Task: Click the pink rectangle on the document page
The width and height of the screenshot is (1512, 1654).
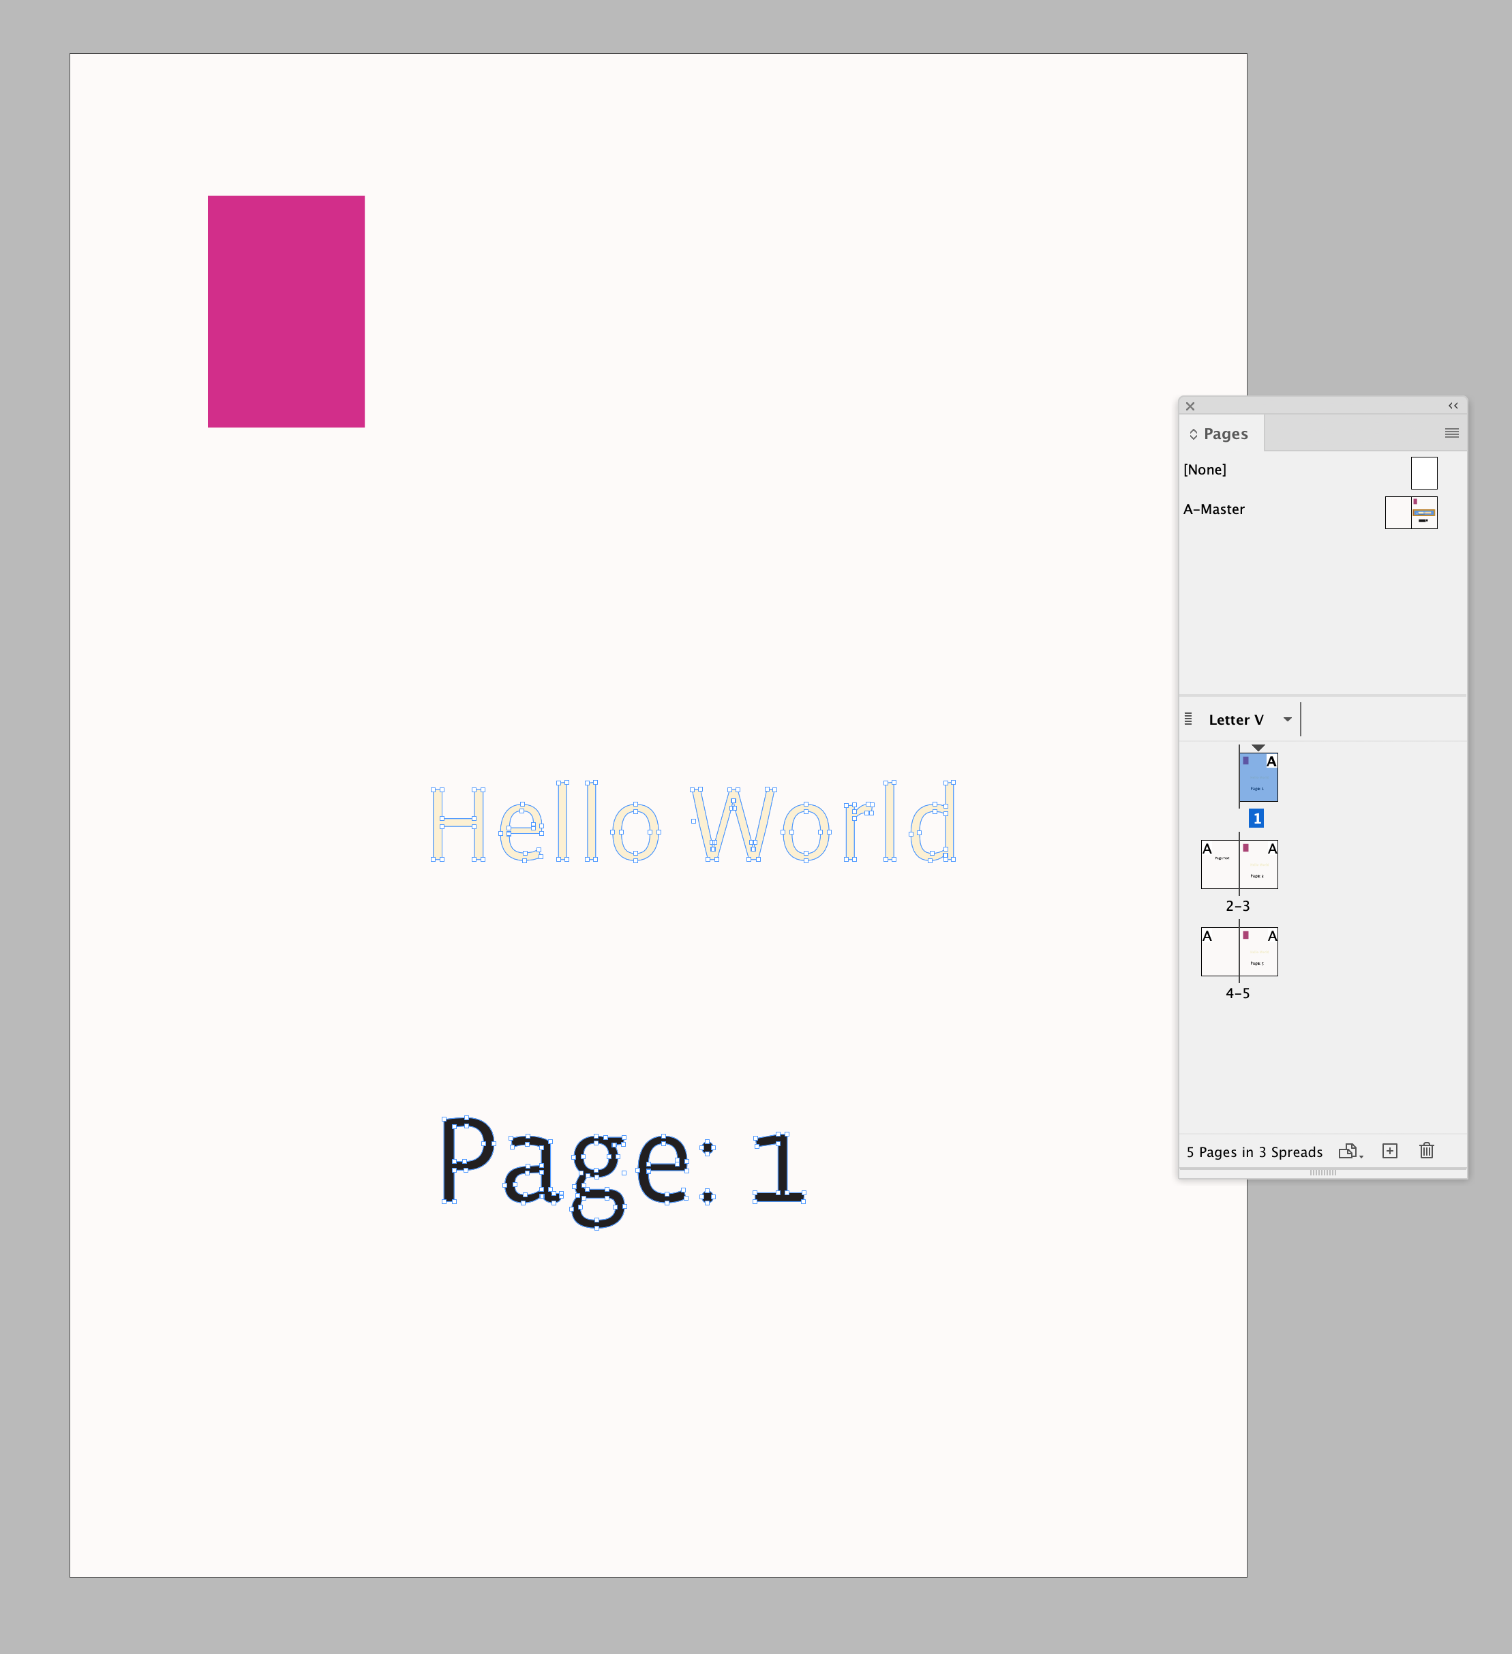Action: 286,310
